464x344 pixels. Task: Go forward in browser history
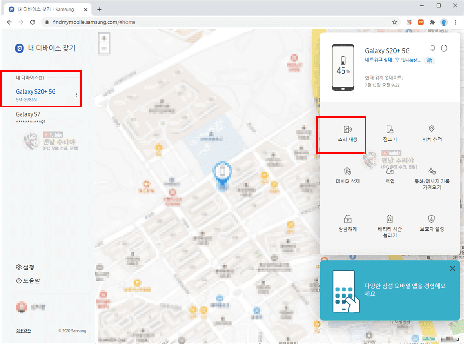[x=21, y=22]
